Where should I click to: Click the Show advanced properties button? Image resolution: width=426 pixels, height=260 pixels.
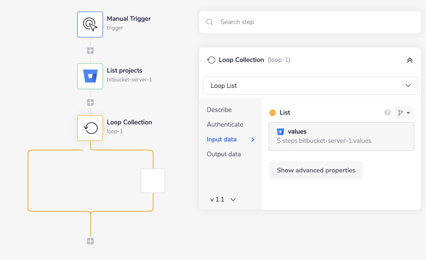(x=316, y=170)
